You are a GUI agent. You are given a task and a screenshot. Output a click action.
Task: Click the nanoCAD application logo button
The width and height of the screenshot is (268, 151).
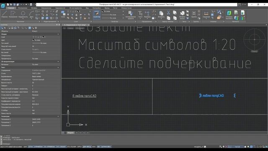[3, 5]
